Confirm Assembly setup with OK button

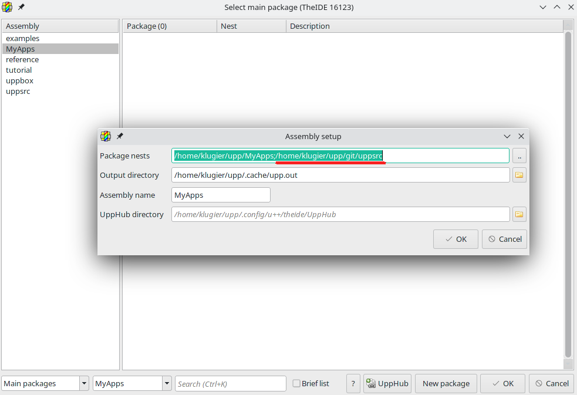455,239
